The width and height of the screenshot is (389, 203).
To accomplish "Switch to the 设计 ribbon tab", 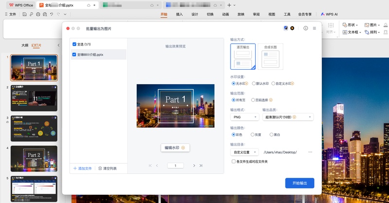I will [x=195, y=15].
